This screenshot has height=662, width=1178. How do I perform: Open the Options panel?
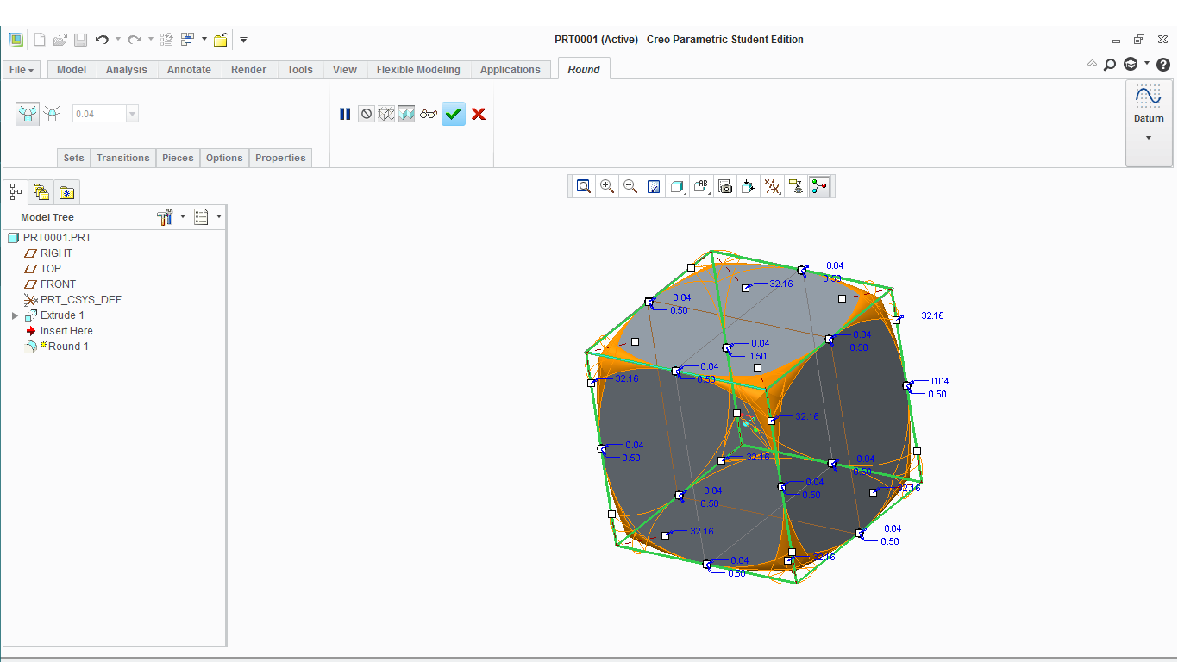[x=224, y=158]
